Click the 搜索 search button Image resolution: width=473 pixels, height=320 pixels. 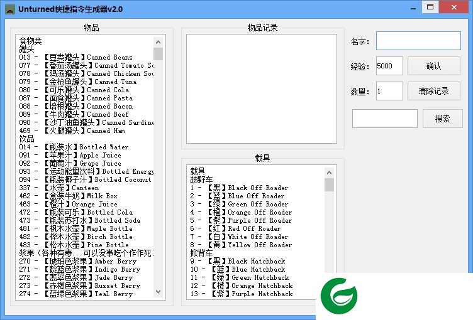pyautogui.click(x=443, y=119)
